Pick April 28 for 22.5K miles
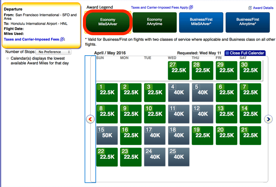This screenshot has height=187, width=276. click(203, 70)
